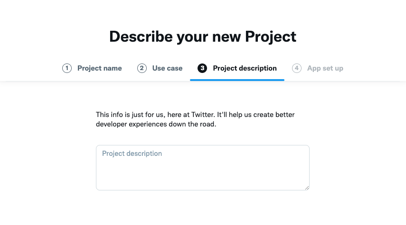Click the textarea resize grip corner

(307, 188)
